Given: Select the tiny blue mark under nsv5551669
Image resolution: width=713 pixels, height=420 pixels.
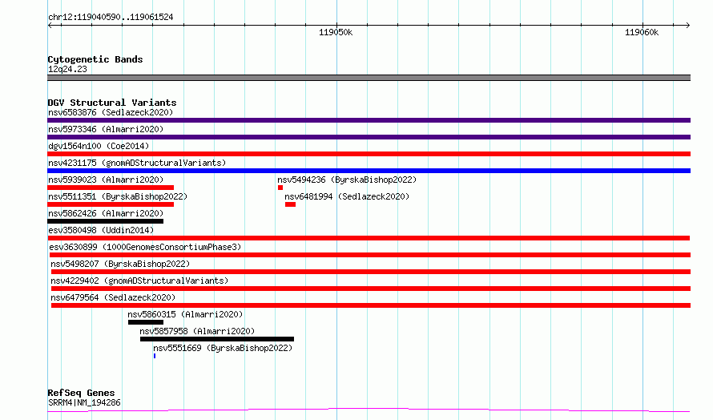Looking at the screenshot, I should coord(155,356).
